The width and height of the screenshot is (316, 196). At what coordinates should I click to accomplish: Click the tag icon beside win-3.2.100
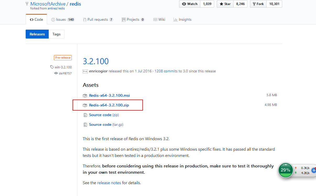click(x=52, y=67)
